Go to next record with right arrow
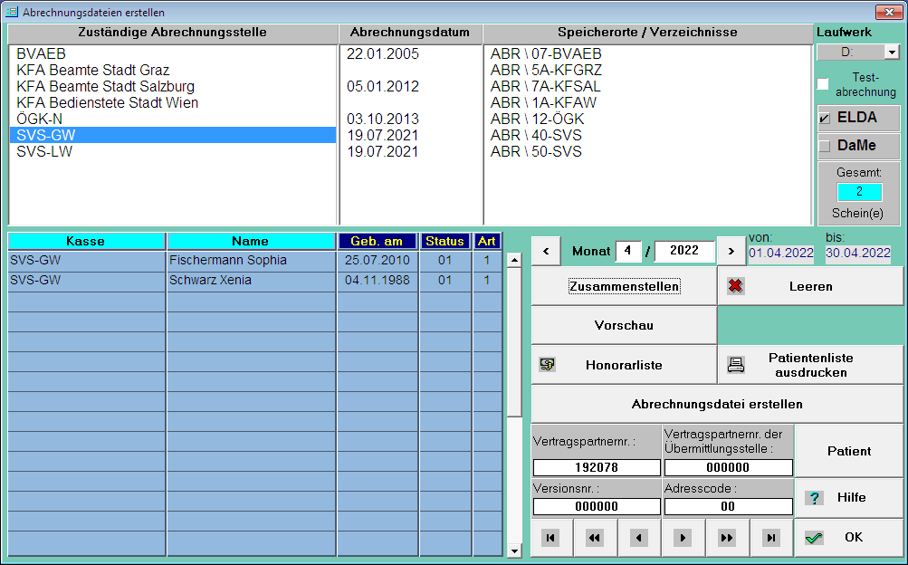The width and height of the screenshot is (908, 565). tap(683, 538)
